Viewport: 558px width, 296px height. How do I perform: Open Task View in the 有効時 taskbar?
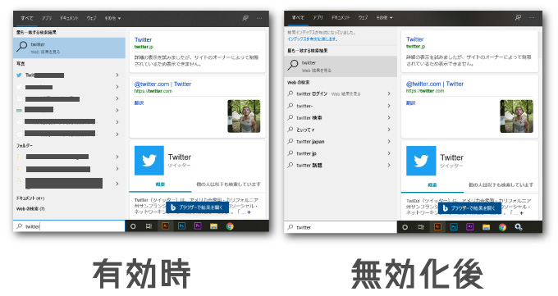point(149,226)
